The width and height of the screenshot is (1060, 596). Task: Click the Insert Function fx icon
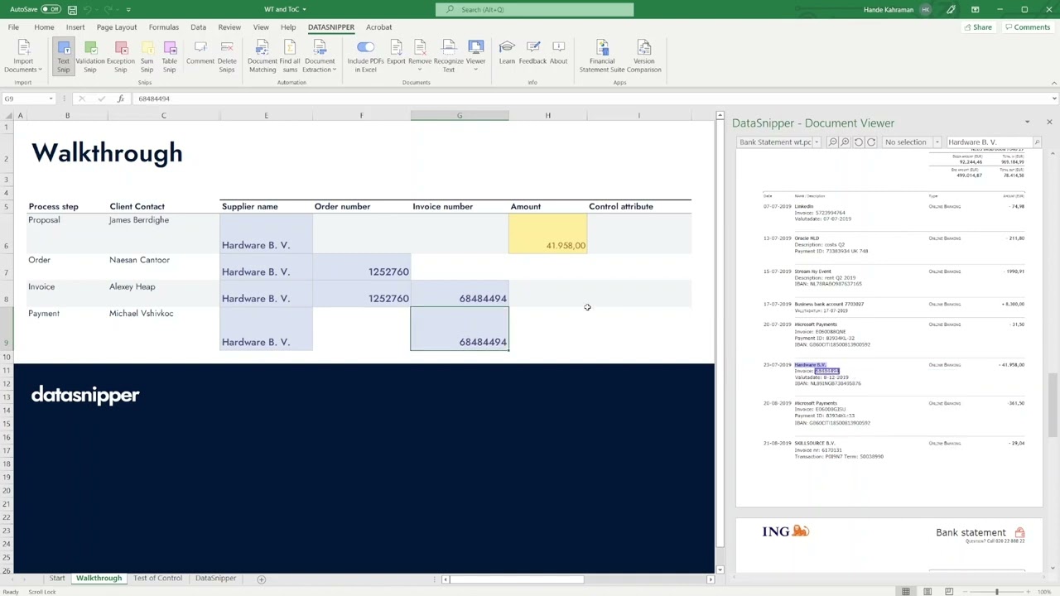120,99
